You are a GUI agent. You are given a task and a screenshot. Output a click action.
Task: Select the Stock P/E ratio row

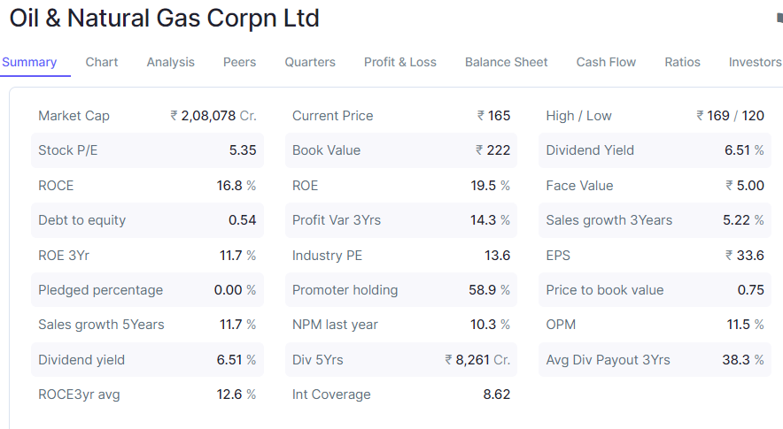click(147, 150)
